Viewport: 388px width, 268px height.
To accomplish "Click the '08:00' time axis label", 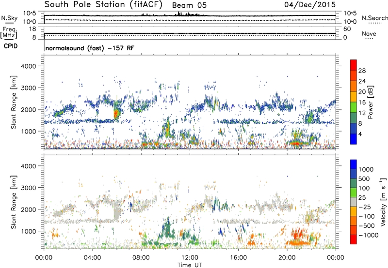I will pos(141,258).
